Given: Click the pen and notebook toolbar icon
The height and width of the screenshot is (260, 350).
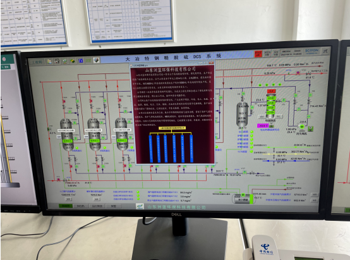Looking at the screenshot, I should 97,60.
